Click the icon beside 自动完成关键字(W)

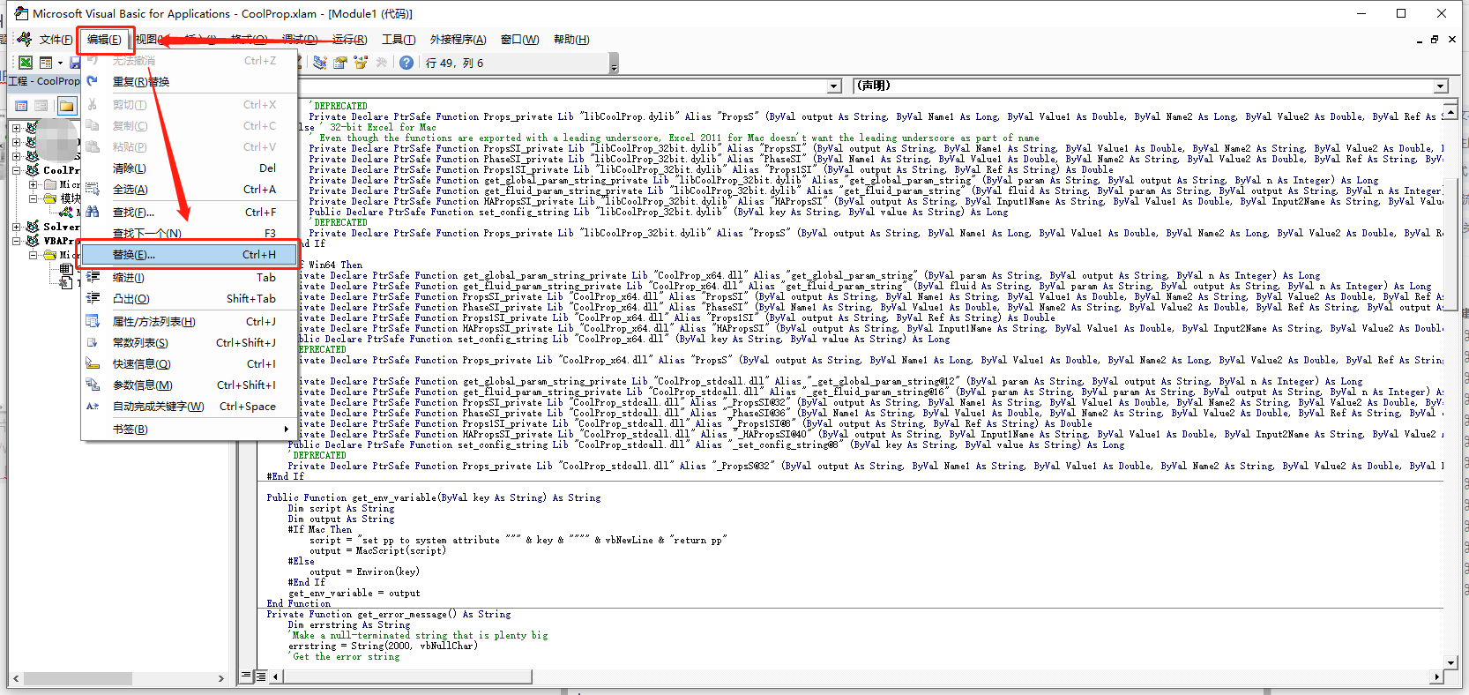tap(93, 406)
